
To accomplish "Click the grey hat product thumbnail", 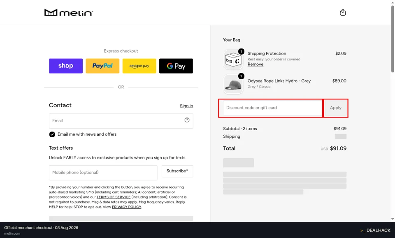I will coord(233,84).
